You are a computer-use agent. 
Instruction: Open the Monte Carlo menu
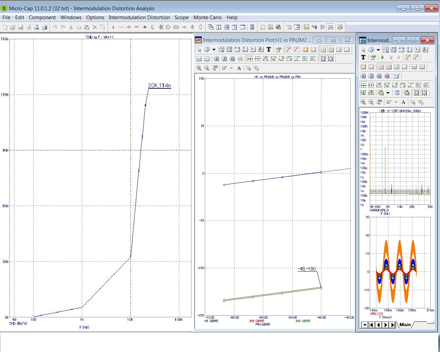[207, 18]
